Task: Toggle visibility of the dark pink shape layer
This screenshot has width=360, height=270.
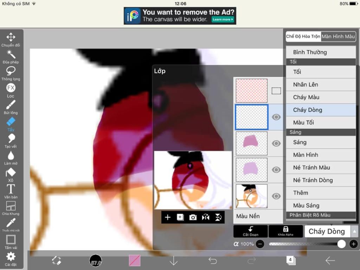Action: pos(276,143)
